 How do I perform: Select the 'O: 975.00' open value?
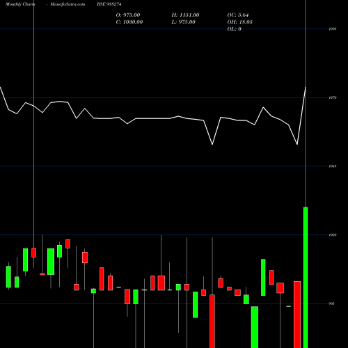pyautogui.click(x=128, y=15)
